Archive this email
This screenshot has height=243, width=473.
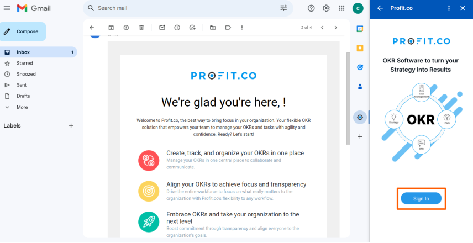pyautogui.click(x=111, y=28)
